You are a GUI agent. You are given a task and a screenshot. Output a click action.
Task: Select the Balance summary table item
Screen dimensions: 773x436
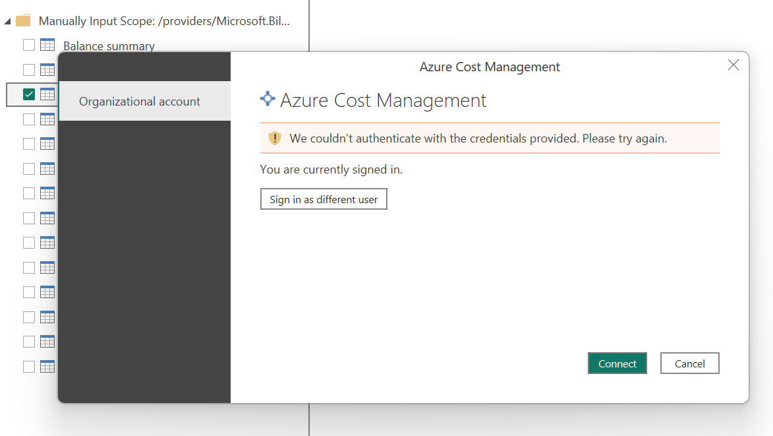(109, 46)
